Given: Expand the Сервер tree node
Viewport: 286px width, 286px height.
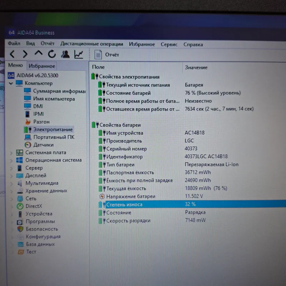Looking at the screenshot, I should tap(11, 168).
